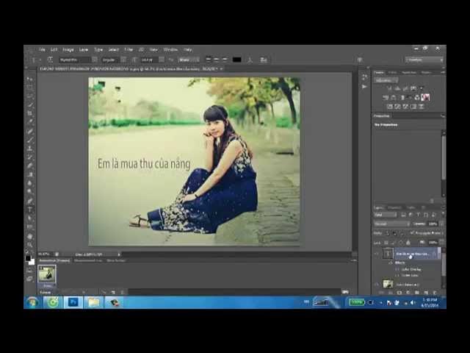Add a Curves adjustment
The width and height of the screenshot is (470, 353).
click(x=405, y=88)
